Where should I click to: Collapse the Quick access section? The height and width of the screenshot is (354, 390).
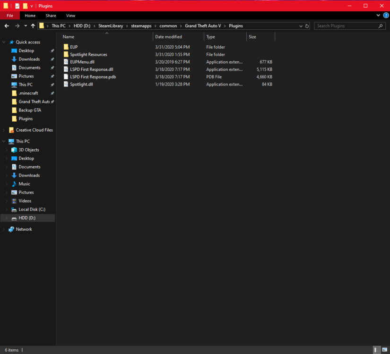click(x=4, y=42)
